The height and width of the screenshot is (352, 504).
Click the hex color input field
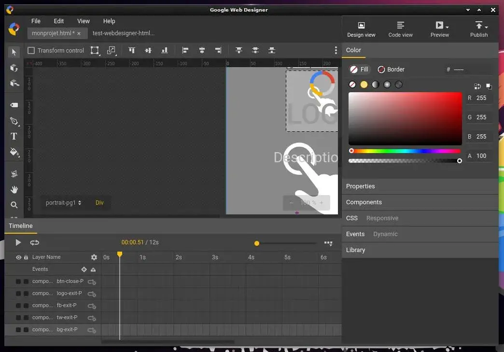(472, 70)
